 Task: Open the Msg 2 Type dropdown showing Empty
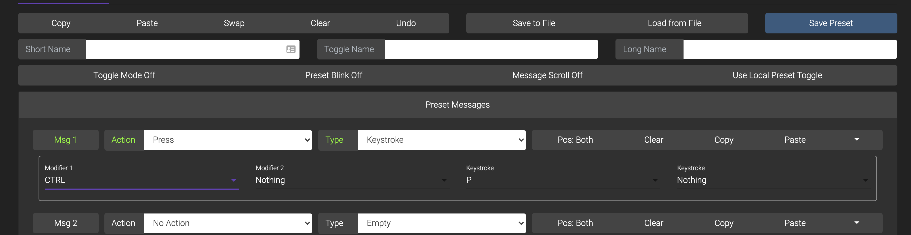pos(441,223)
